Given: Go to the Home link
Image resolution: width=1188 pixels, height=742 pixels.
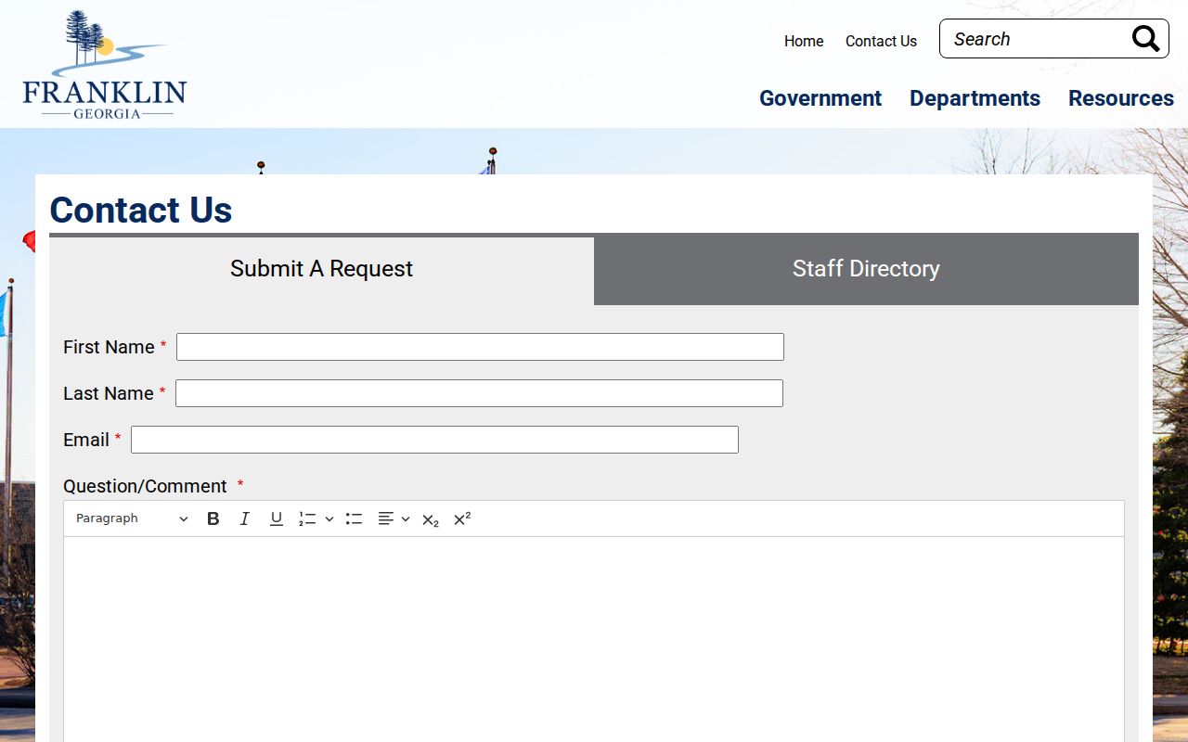Looking at the screenshot, I should pos(804,41).
